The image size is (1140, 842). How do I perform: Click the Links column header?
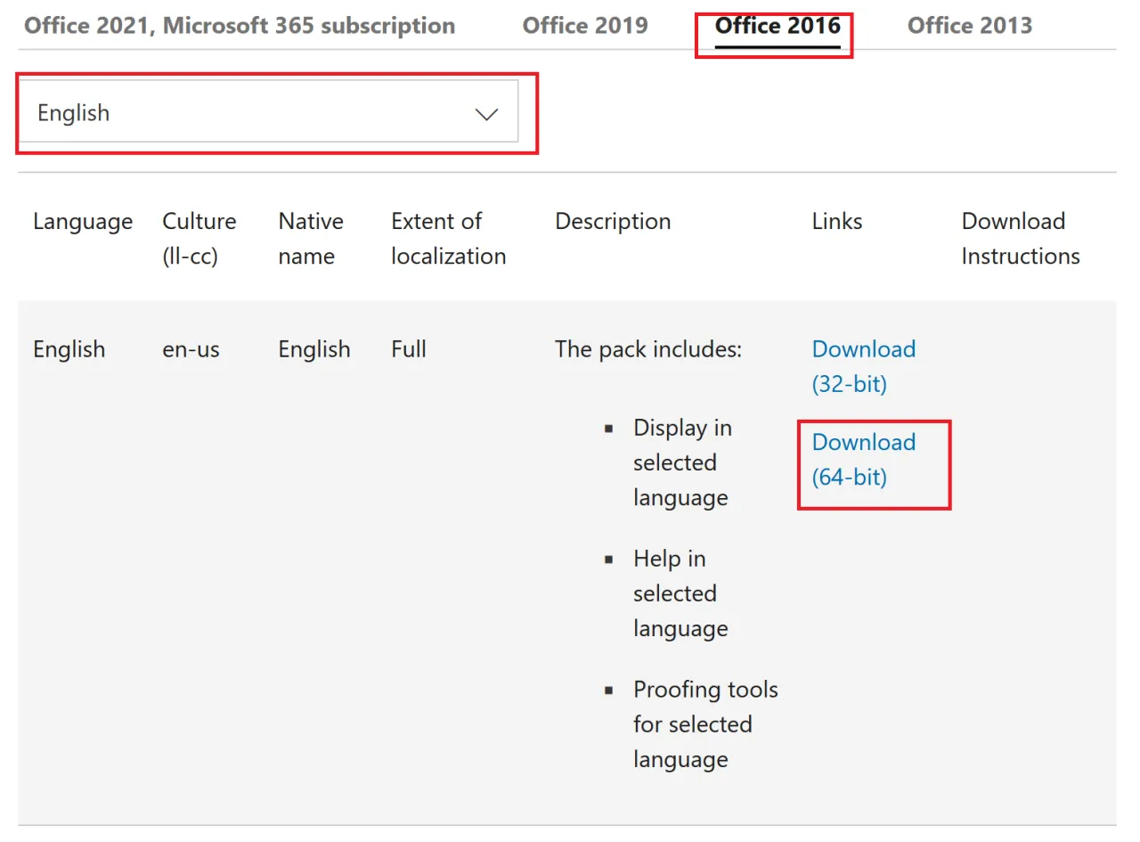(837, 221)
